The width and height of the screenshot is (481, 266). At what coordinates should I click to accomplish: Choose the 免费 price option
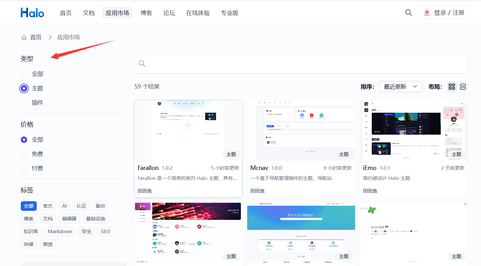[x=24, y=154]
